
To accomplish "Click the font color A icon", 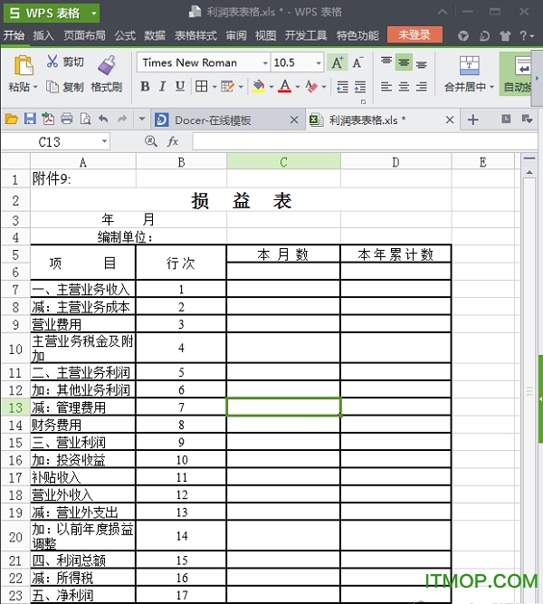I will pyautogui.click(x=284, y=86).
